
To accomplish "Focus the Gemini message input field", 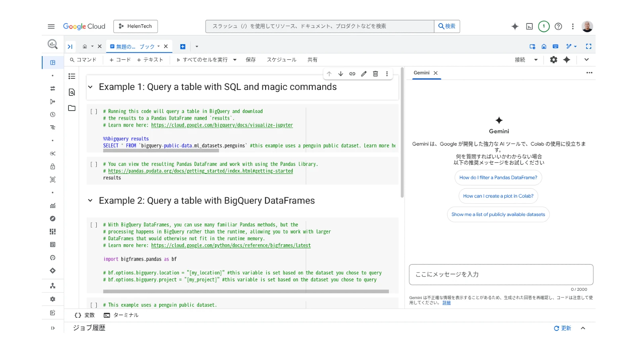I will [501, 274].
